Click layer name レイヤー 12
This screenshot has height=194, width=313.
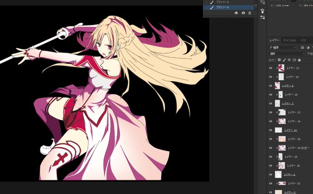coord(292,77)
